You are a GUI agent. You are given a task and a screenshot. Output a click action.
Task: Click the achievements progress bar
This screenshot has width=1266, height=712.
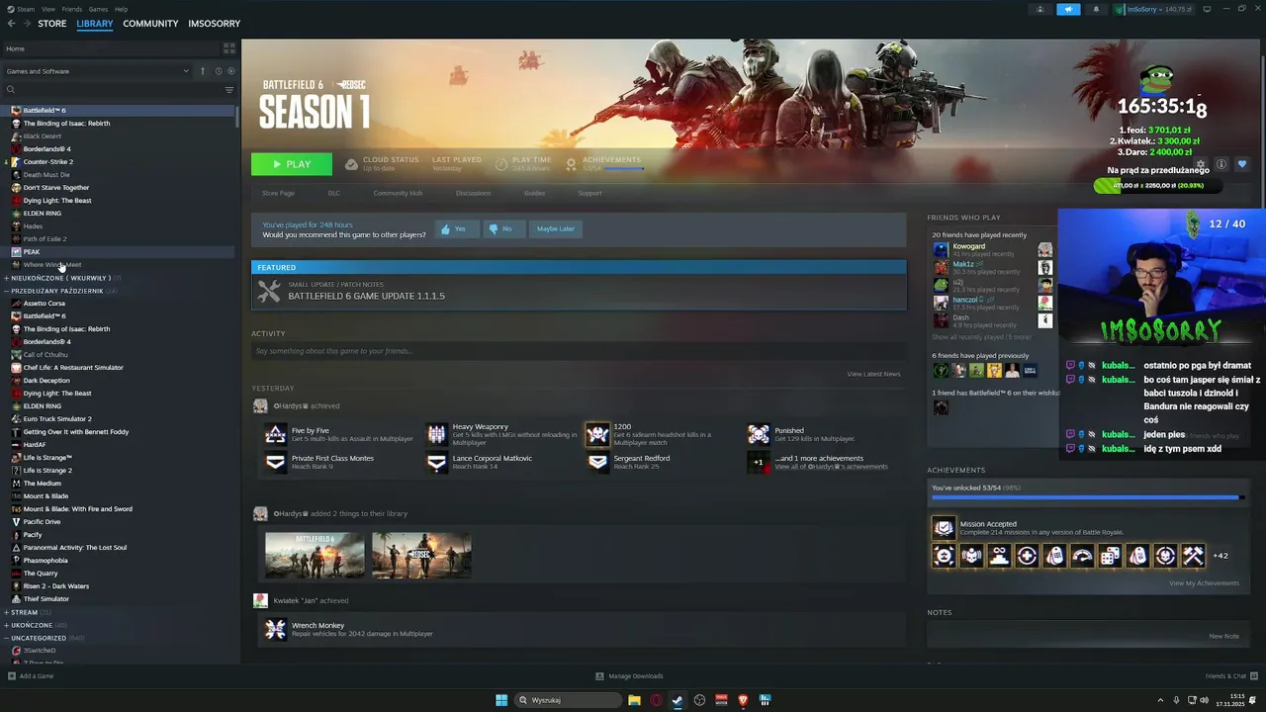[1087, 497]
